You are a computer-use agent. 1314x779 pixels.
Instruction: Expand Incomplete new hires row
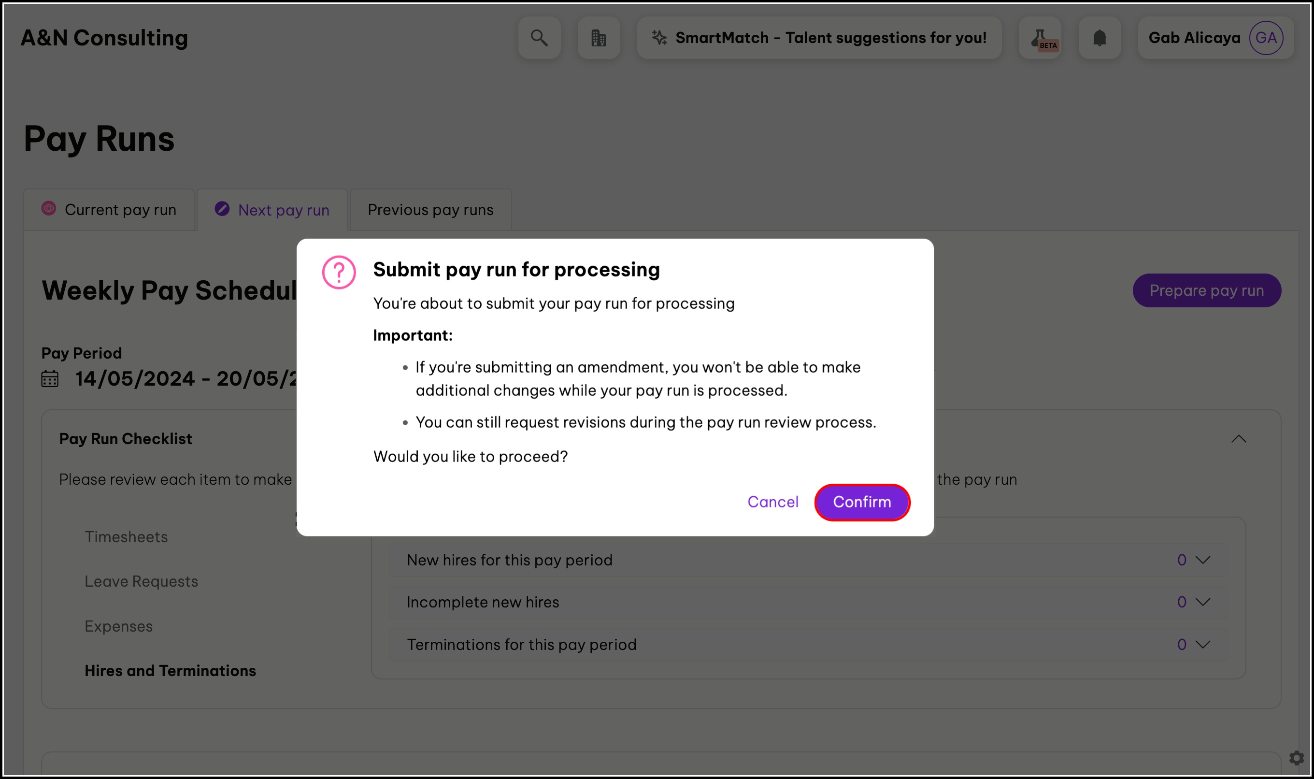(1202, 602)
